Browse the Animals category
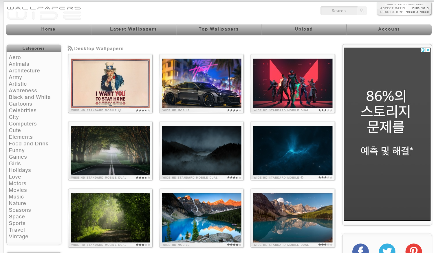The height and width of the screenshot is (253, 434). point(19,64)
